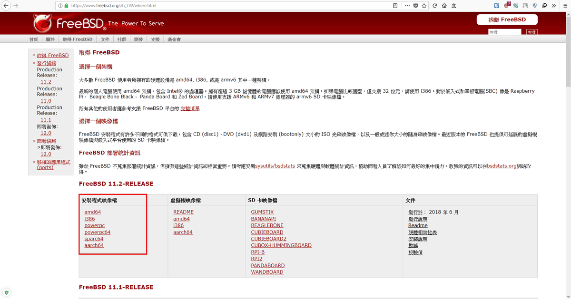Image resolution: width=571 pixels, height=299 pixels.
Task: Open BANANAPI SD card image link
Action: coord(264,219)
